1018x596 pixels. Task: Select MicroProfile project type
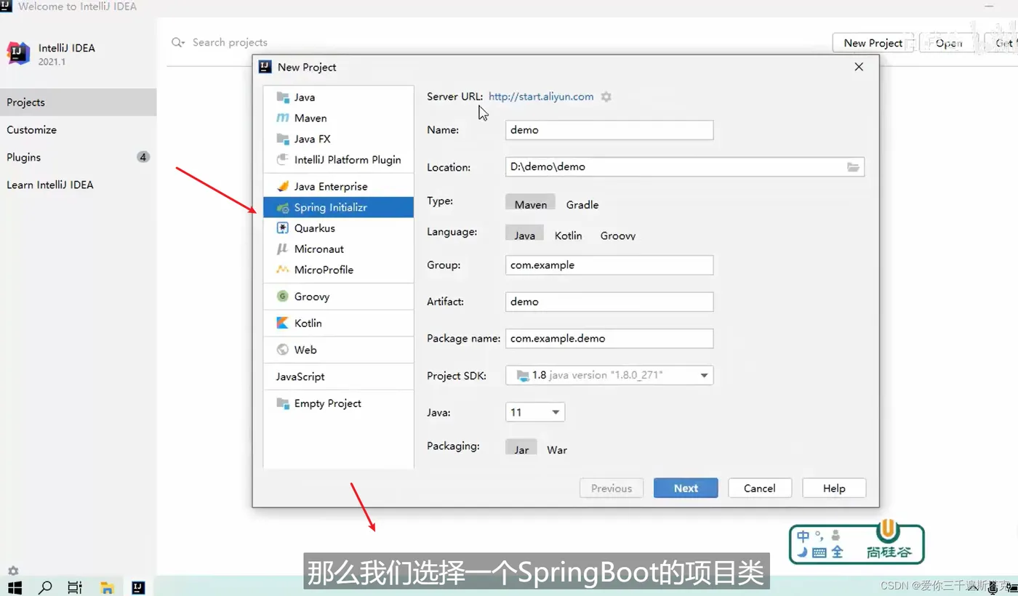[x=338, y=270]
